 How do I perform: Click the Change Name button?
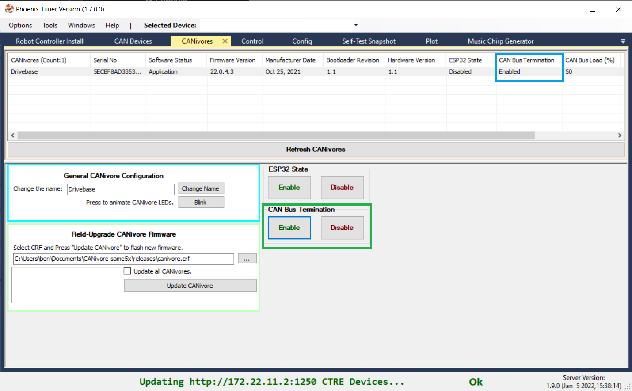(x=201, y=188)
